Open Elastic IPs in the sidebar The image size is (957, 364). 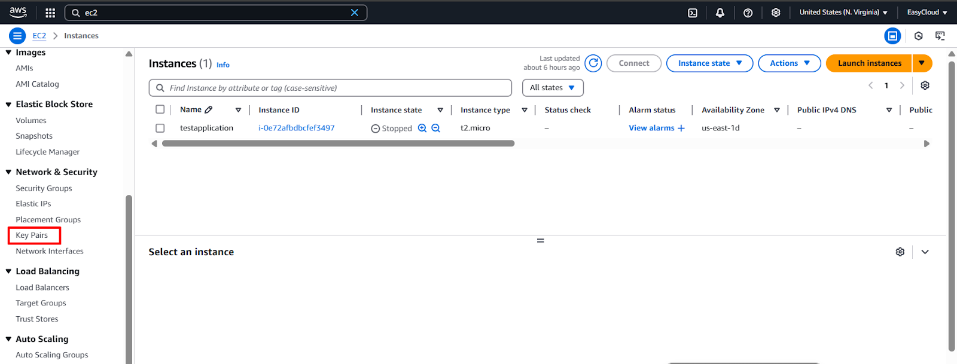click(x=33, y=204)
